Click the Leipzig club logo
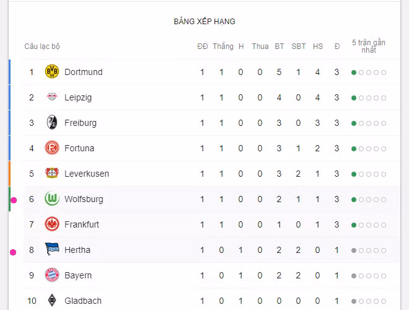409x310 pixels. 51,97
